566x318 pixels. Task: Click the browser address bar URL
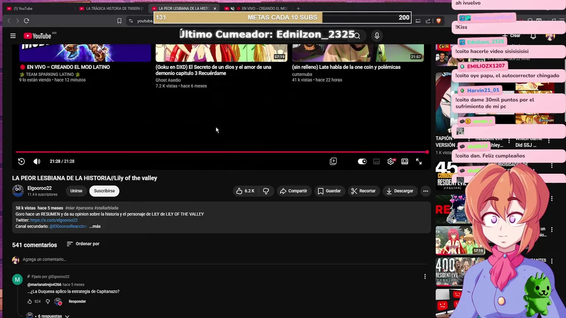(145, 21)
